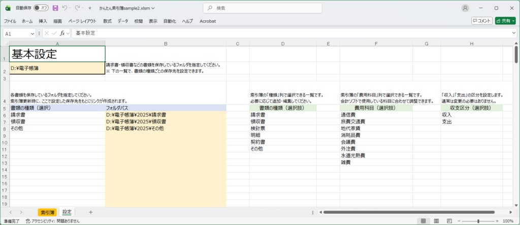Image resolution: width=520 pixels, height=225 pixels.
Task: Switch to the 校閲 ribbon tab
Action: click(x=138, y=21)
